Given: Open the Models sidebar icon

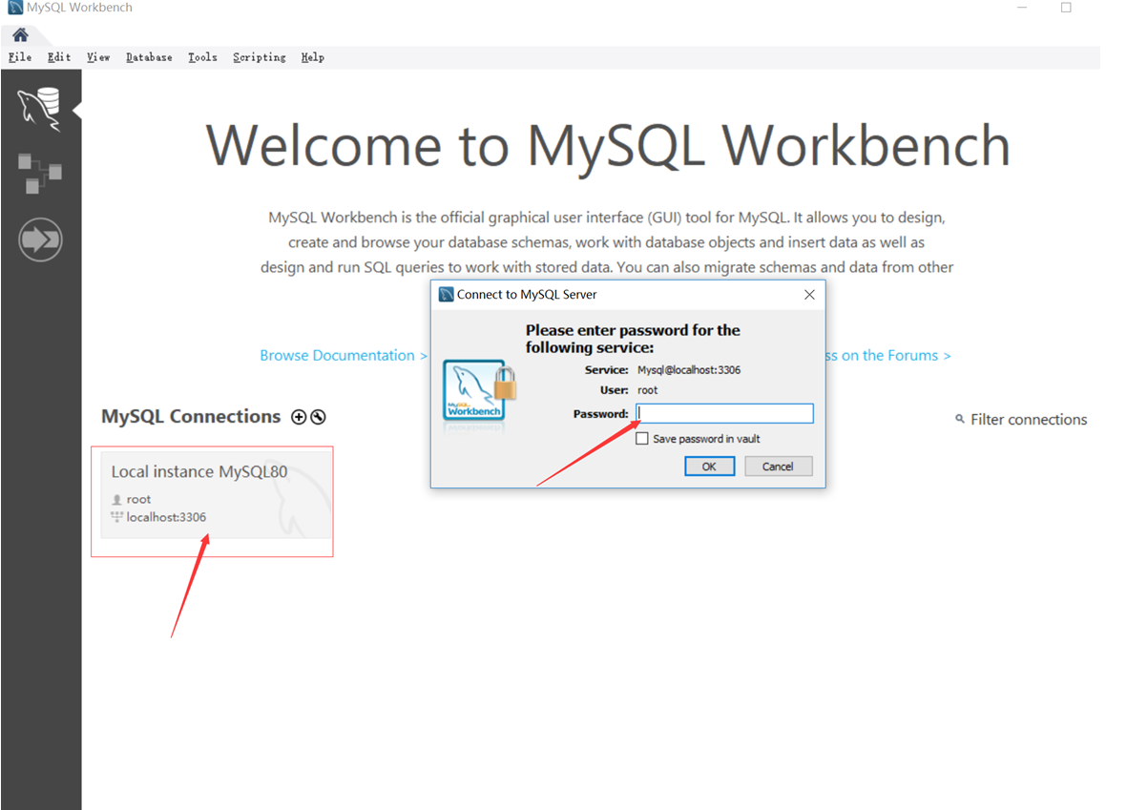Looking at the screenshot, I should (40, 173).
